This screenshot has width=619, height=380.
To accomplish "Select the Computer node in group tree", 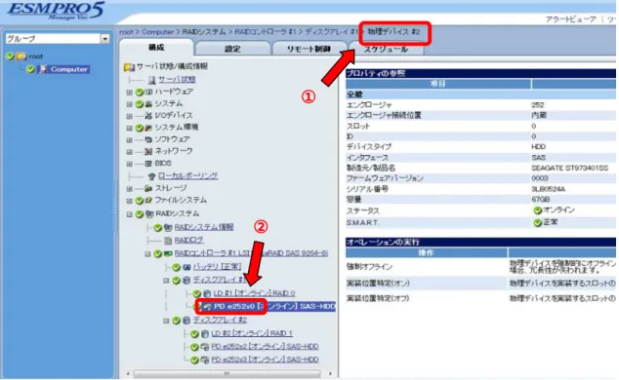I will pos(68,69).
